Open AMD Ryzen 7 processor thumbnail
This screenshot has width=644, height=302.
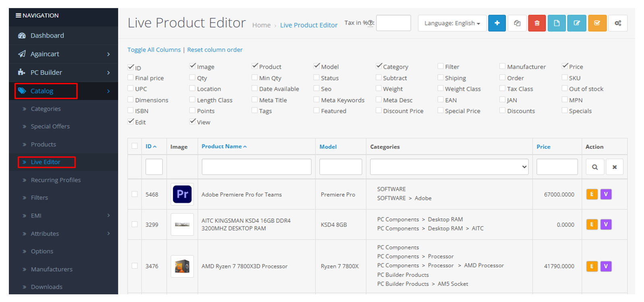coord(182,266)
